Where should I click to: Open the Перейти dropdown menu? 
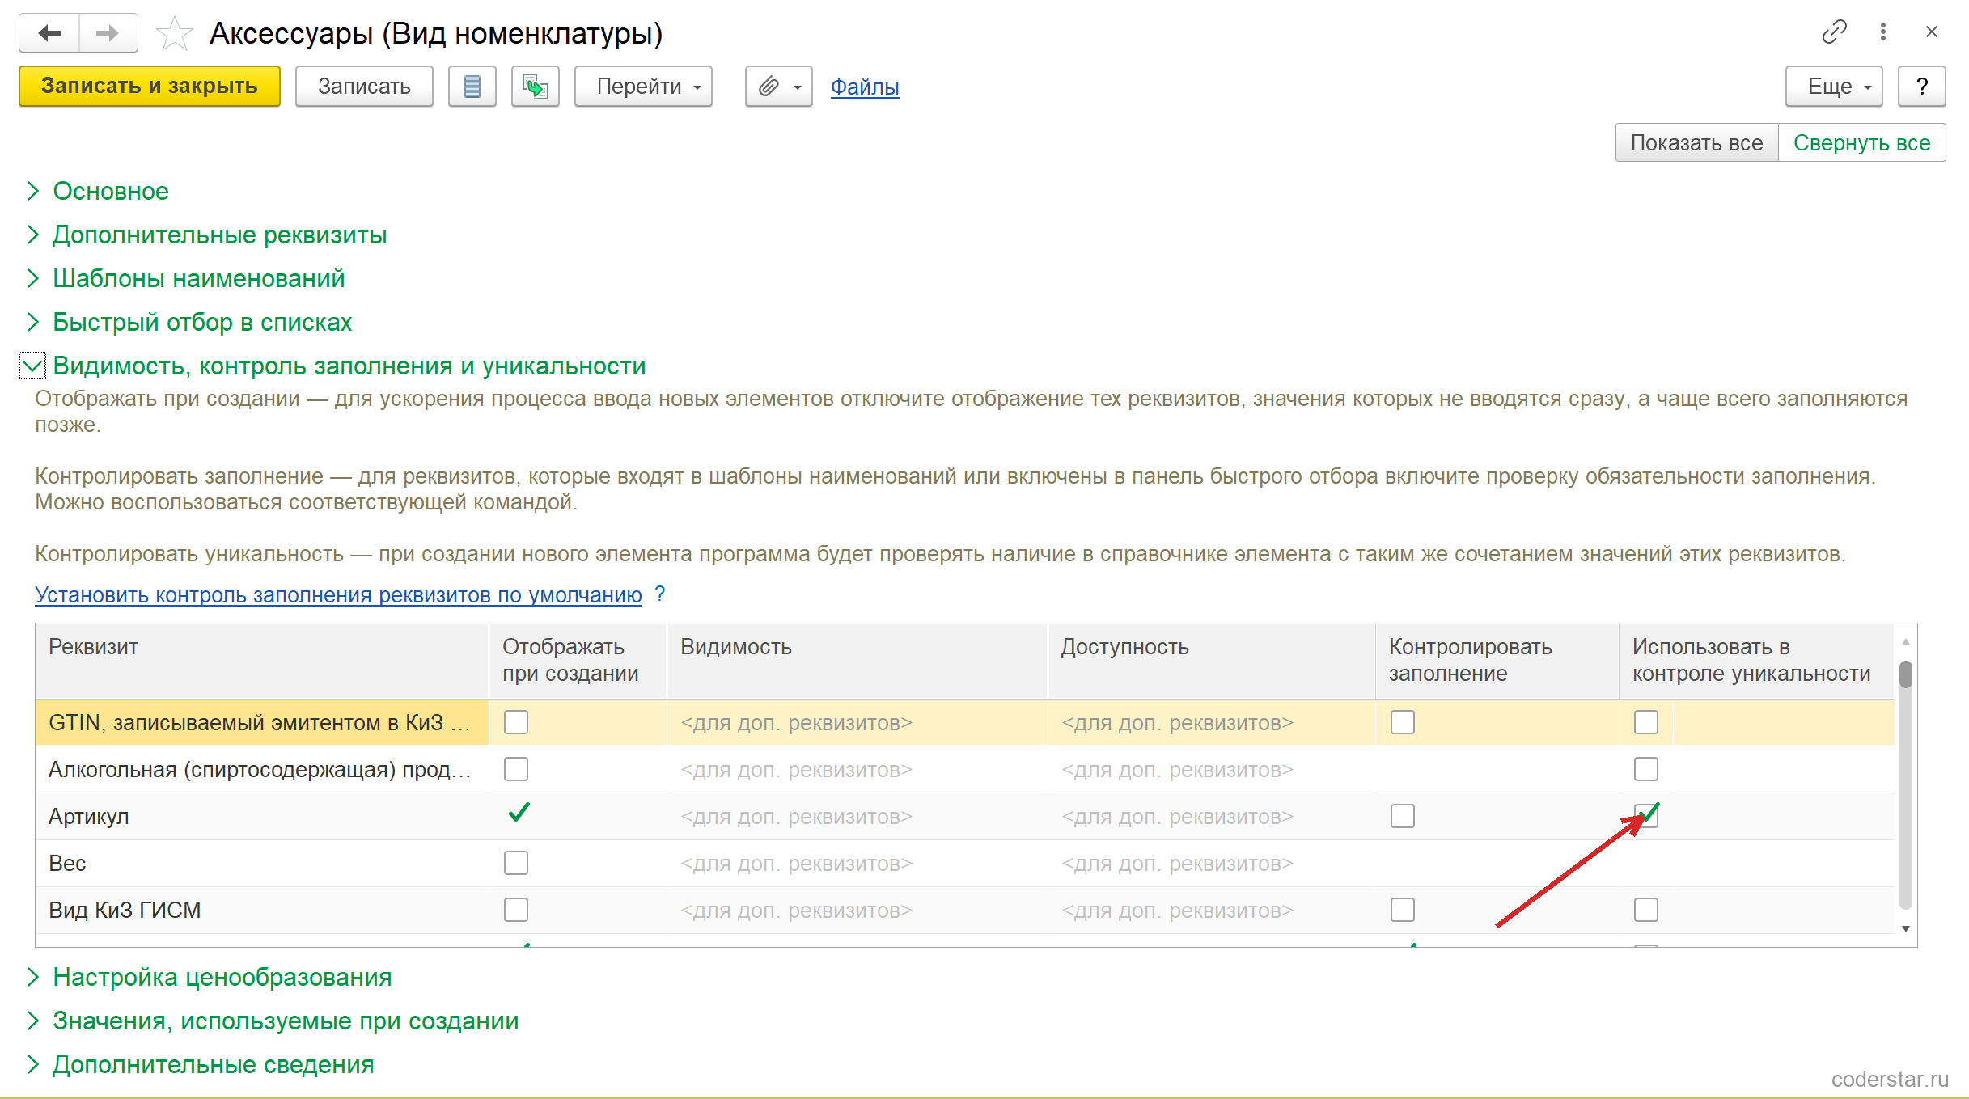(x=643, y=86)
